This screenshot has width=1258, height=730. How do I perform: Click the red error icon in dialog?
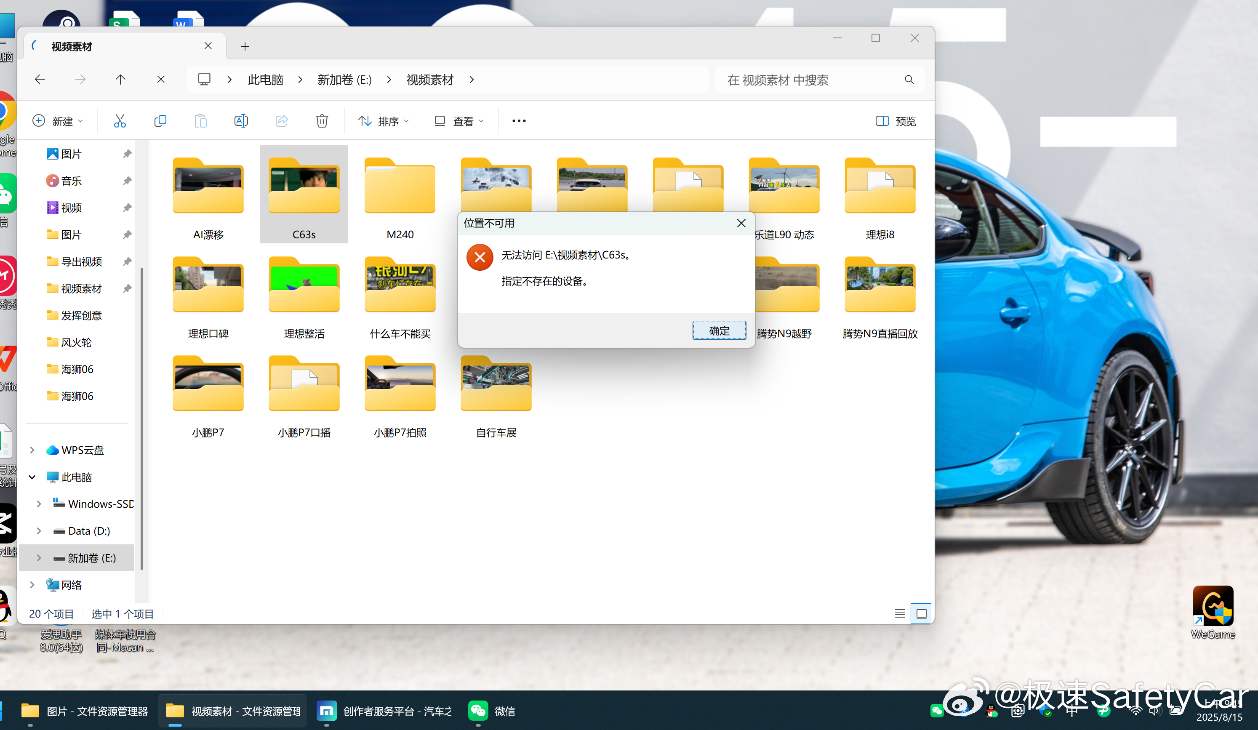480,257
